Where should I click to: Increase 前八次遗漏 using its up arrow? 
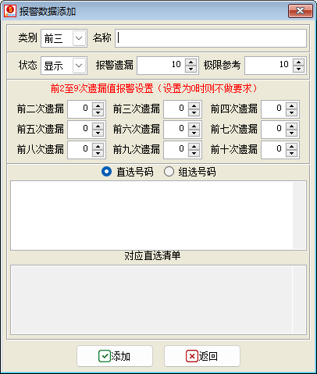click(x=98, y=146)
